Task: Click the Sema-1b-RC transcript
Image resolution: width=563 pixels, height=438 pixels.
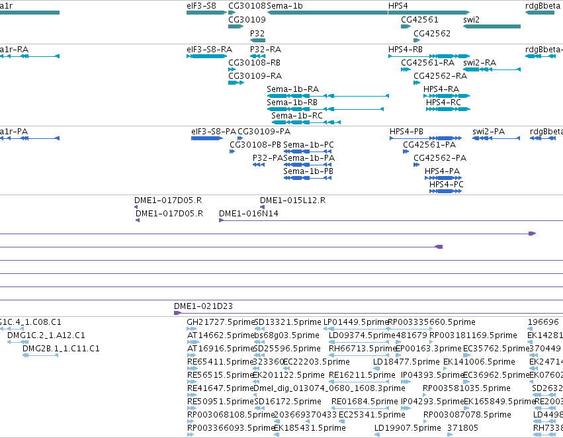Action: 306,122
